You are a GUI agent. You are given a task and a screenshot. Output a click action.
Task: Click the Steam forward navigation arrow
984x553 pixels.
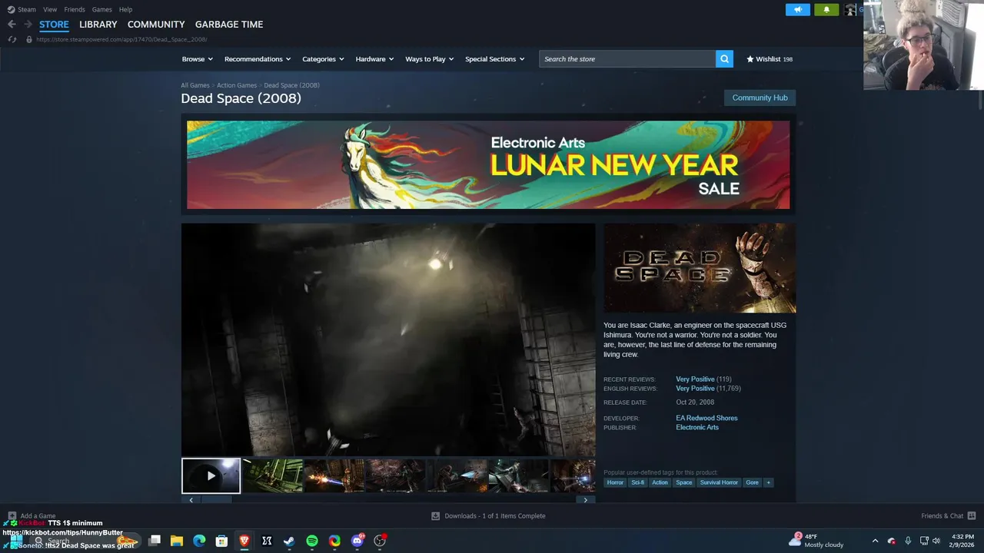coord(28,25)
